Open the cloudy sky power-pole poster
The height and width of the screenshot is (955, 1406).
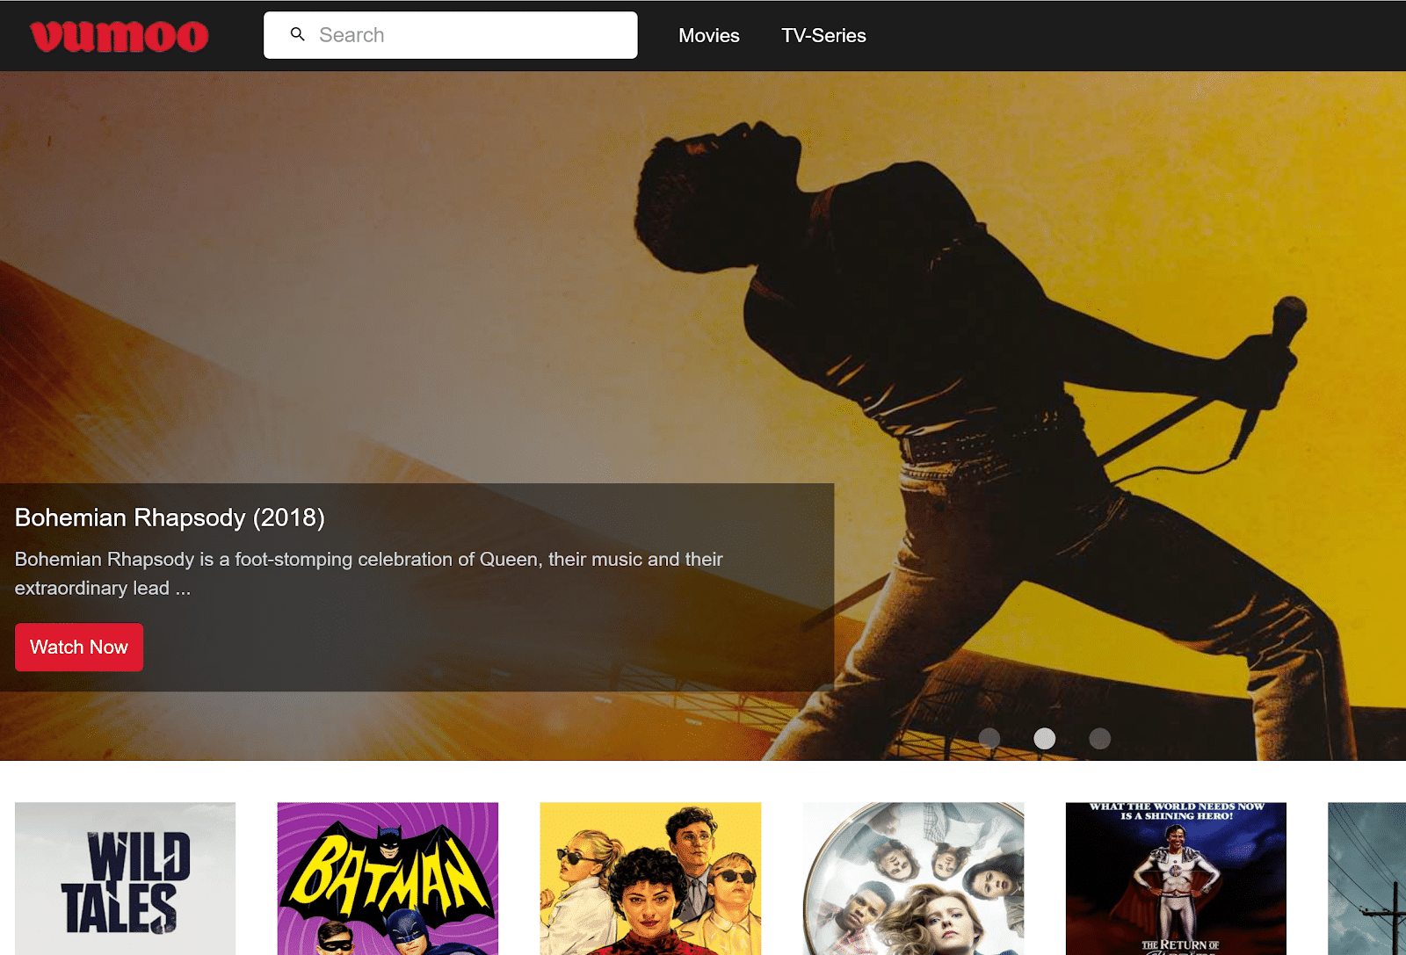point(1367,879)
